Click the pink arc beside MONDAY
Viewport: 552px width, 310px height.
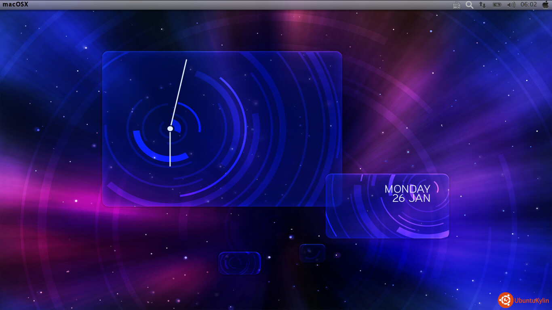click(436, 188)
